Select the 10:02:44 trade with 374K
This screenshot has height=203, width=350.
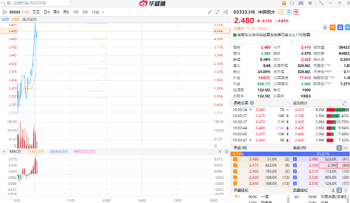(261, 128)
